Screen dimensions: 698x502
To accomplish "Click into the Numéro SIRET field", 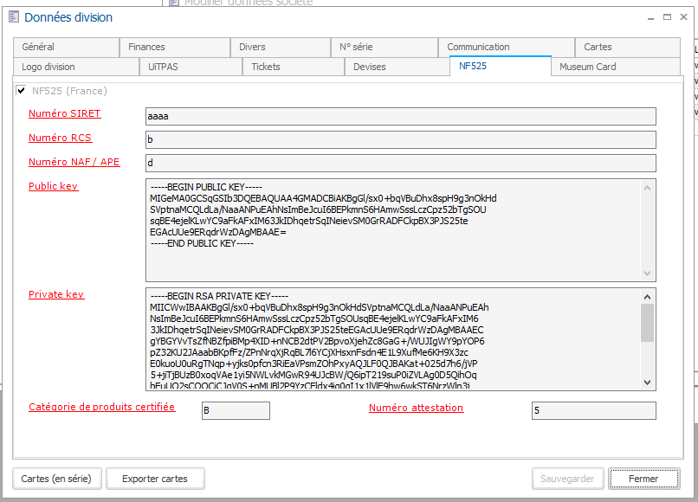I will pyautogui.click(x=400, y=116).
